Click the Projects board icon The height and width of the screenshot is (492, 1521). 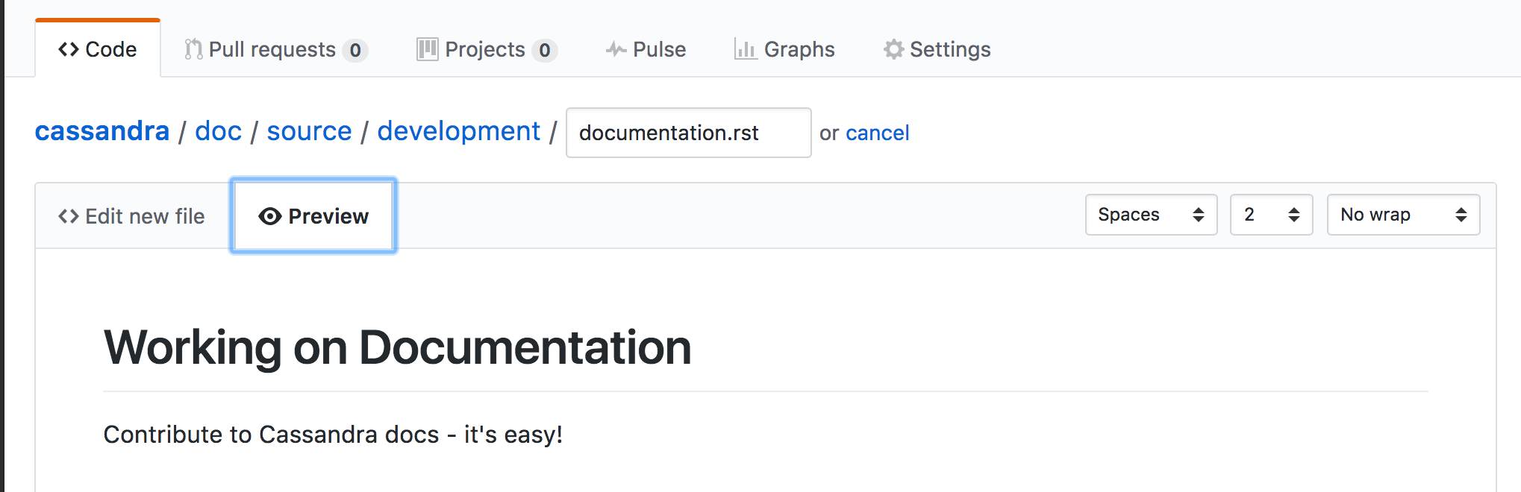[x=427, y=49]
